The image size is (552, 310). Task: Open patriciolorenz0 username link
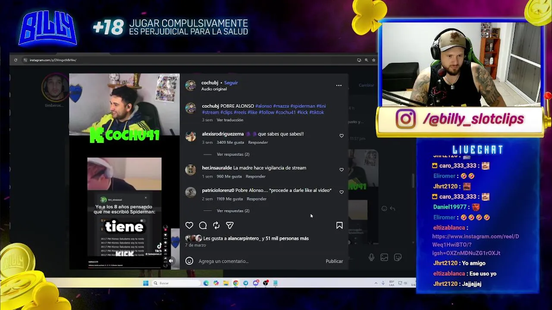coord(218,190)
